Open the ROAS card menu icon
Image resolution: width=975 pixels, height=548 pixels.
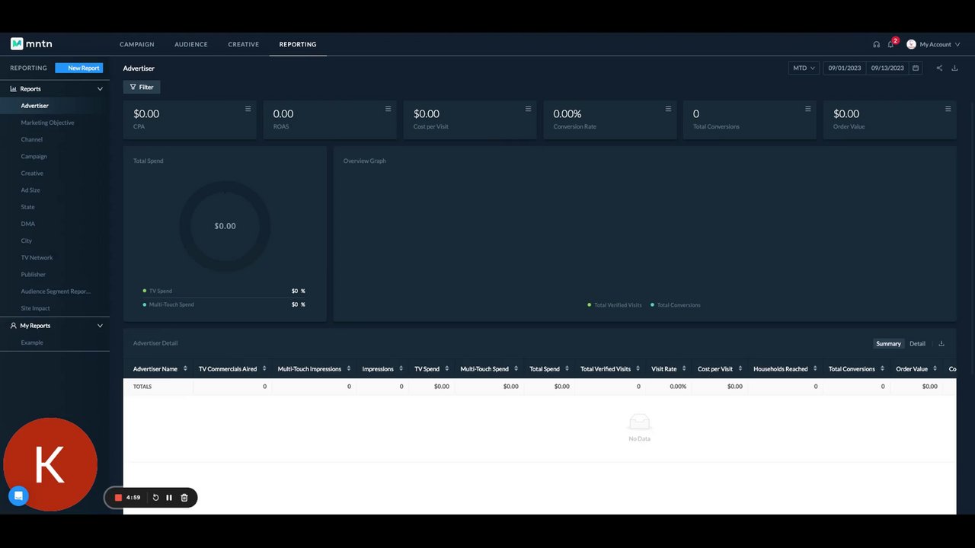click(388, 109)
